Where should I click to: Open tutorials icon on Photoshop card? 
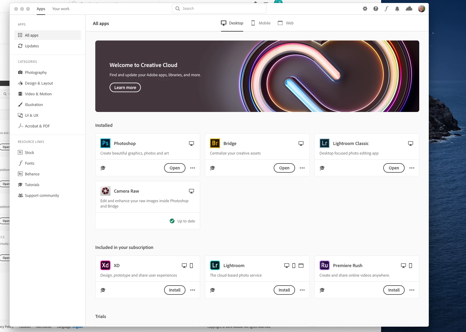pyautogui.click(x=103, y=168)
